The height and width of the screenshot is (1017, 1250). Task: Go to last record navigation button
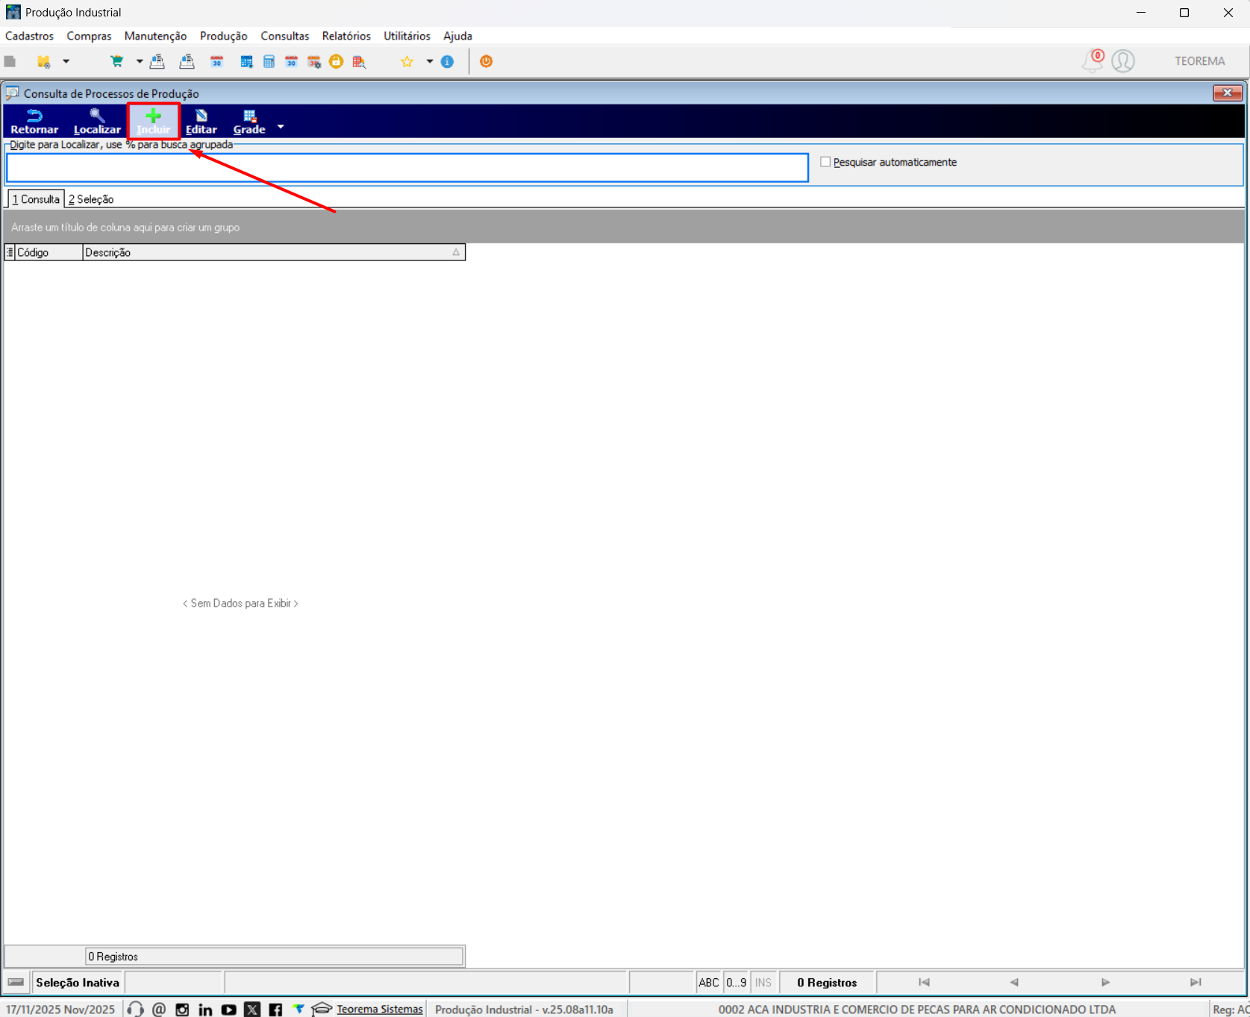click(x=1196, y=982)
